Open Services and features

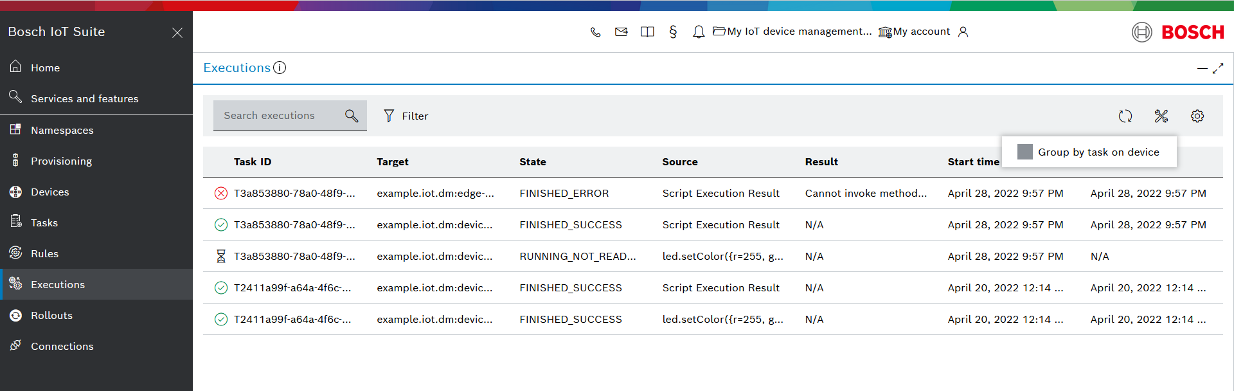[x=96, y=98]
